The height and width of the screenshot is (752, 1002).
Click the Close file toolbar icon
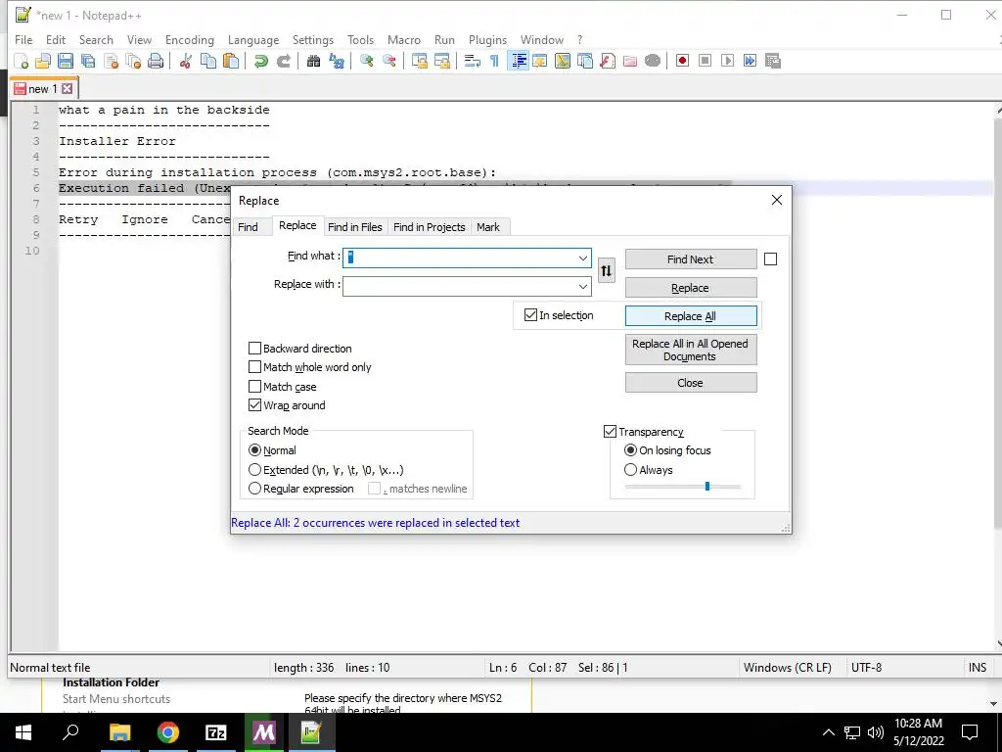pos(111,61)
